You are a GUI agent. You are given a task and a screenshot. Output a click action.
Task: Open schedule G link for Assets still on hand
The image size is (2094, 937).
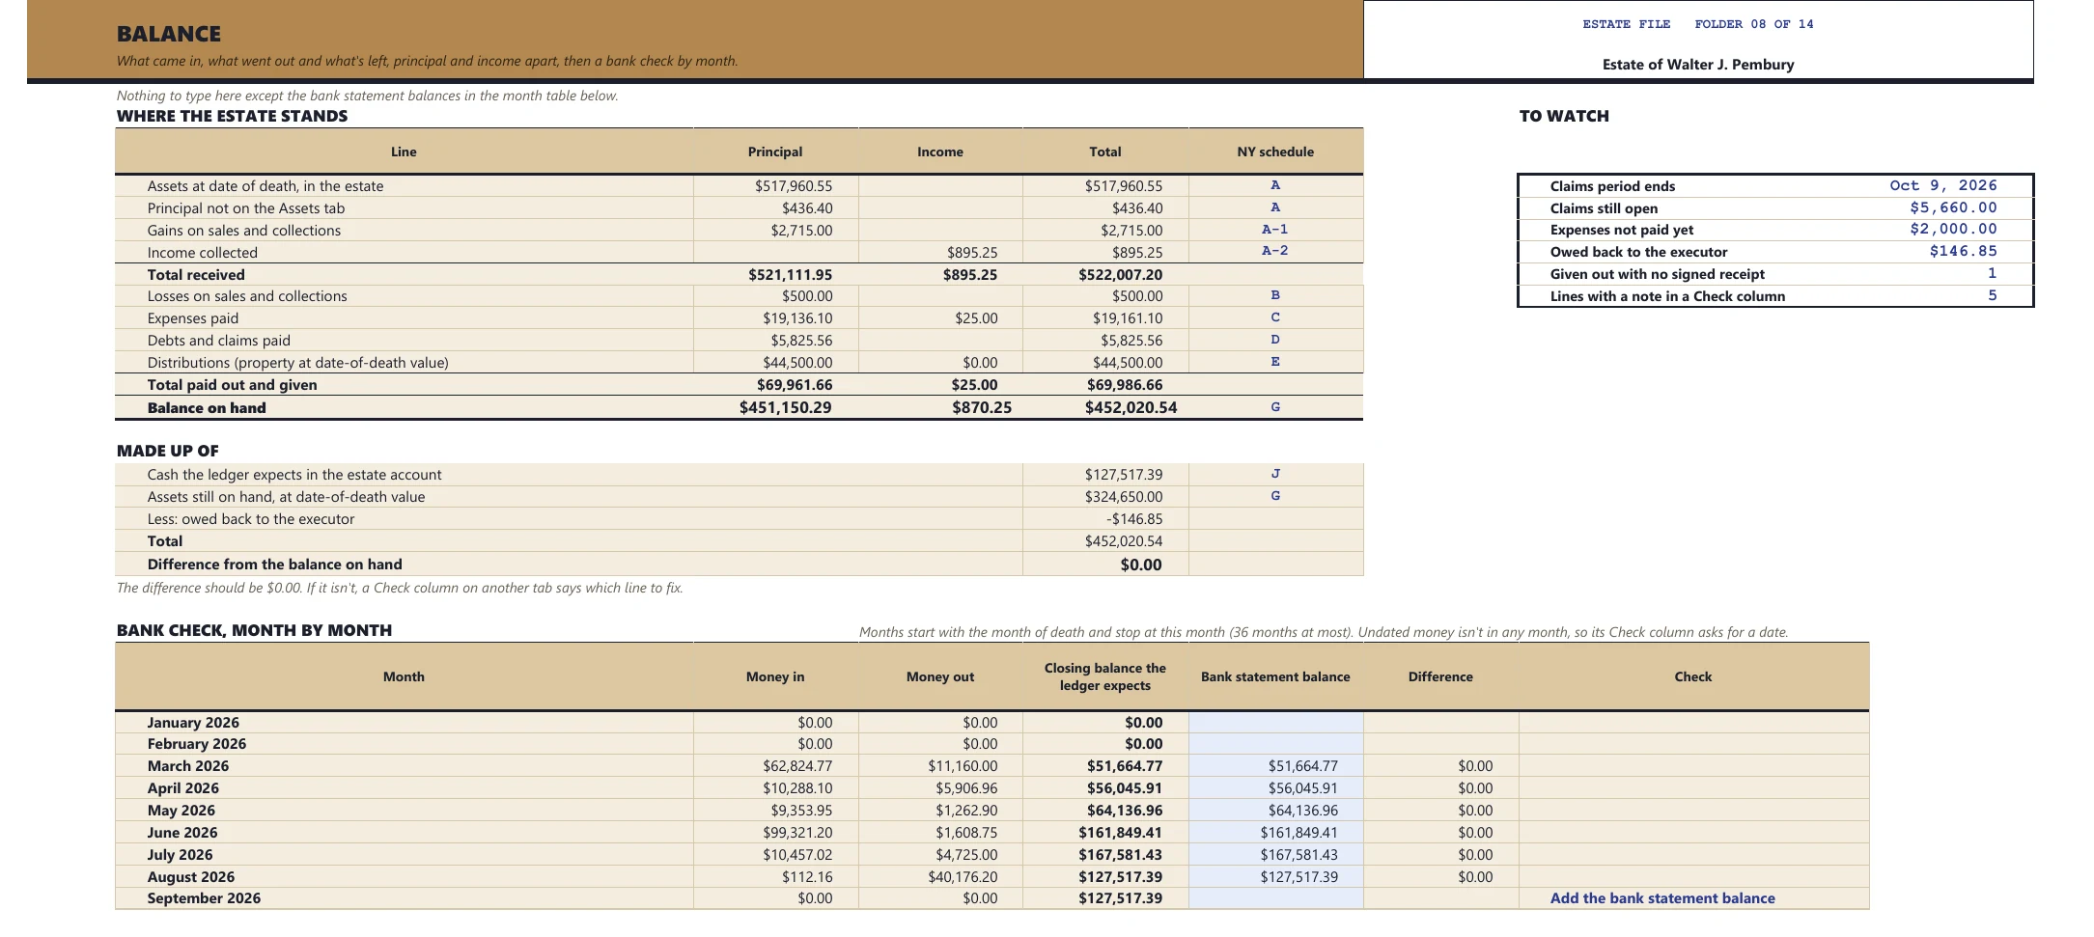click(x=1274, y=496)
